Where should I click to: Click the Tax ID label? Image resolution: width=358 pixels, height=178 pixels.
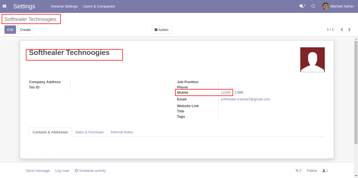(34, 87)
